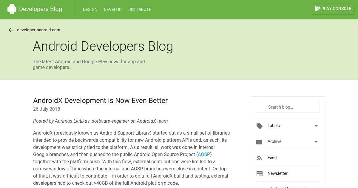This screenshot has height=188, width=358.
Task: Click the Android robot logo icon
Action: point(12,9)
